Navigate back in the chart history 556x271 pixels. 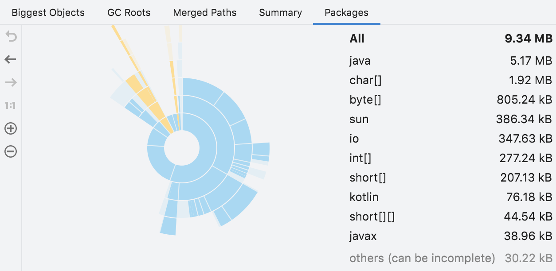(10, 59)
